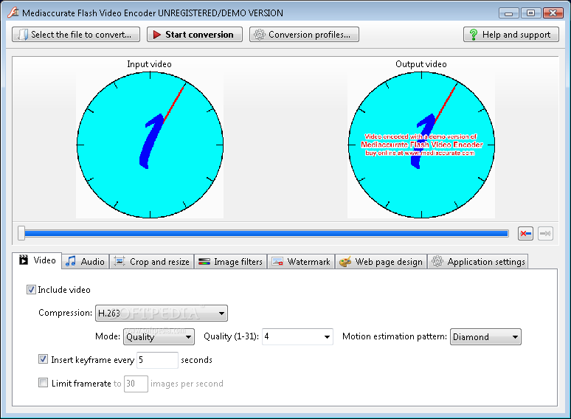Start conversion with the red play button
The height and width of the screenshot is (419, 571).
[195, 35]
